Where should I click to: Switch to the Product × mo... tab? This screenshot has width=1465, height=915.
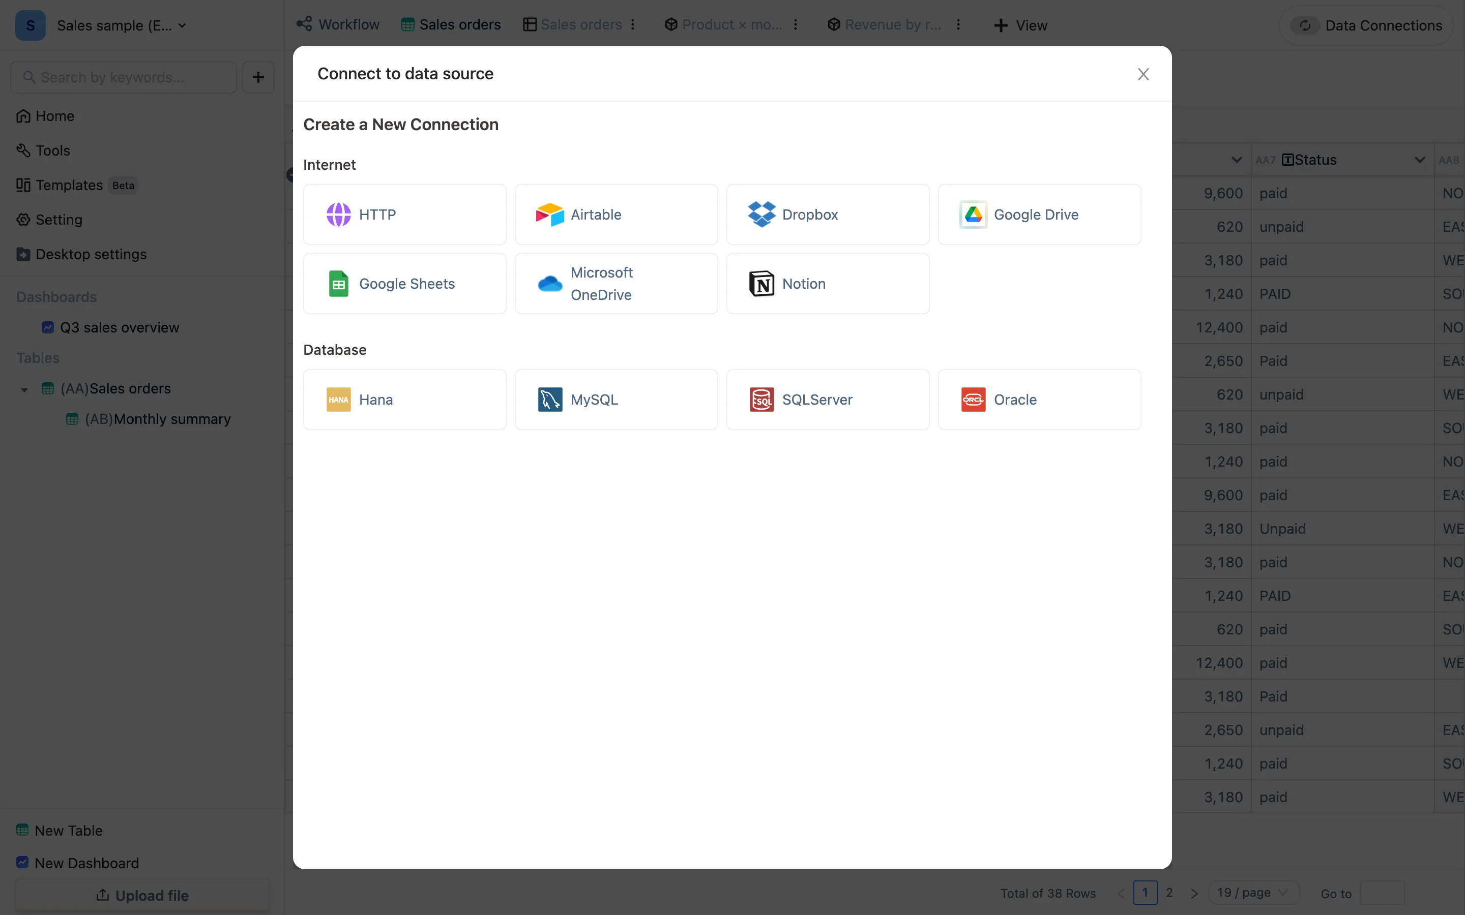tap(723, 24)
